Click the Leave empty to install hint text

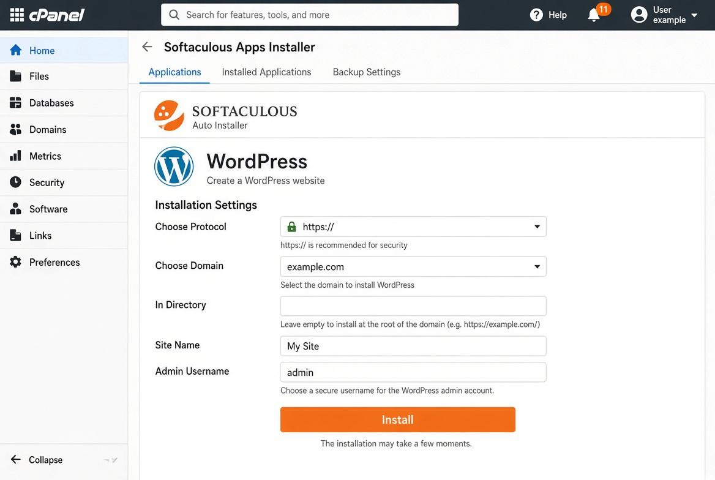410,324
